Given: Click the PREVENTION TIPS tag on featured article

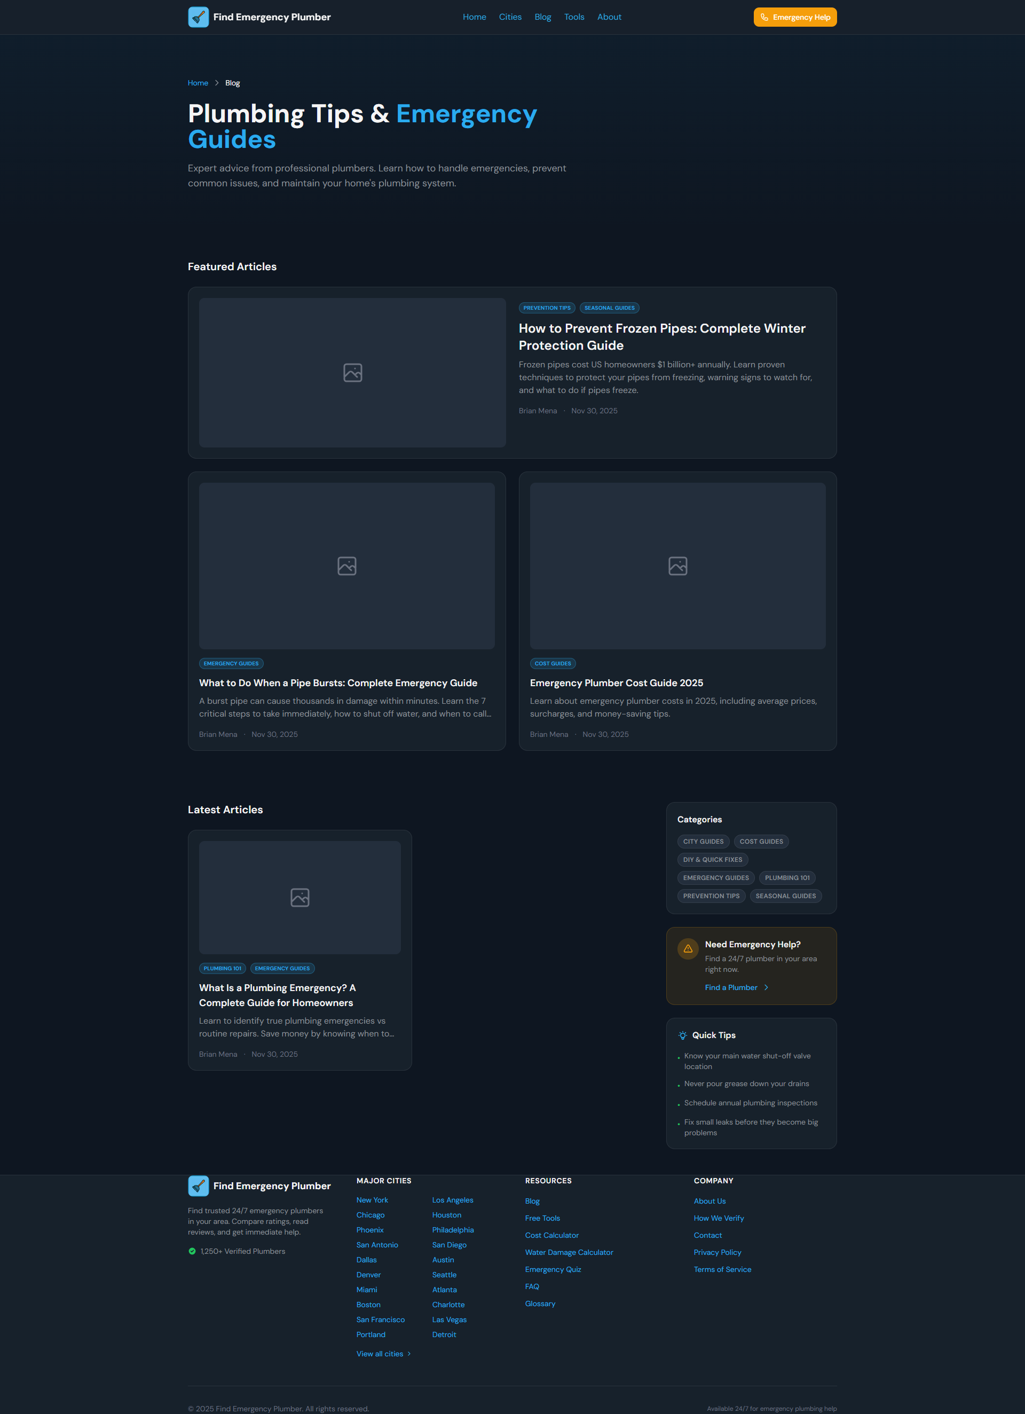Looking at the screenshot, I should tap(546, 308).
